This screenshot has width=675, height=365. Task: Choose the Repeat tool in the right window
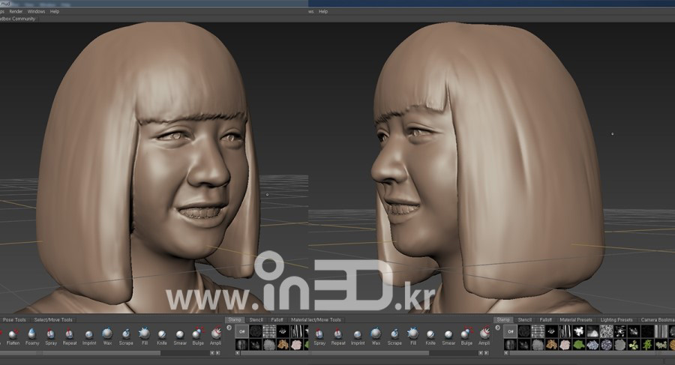click(x=338, y=337)
